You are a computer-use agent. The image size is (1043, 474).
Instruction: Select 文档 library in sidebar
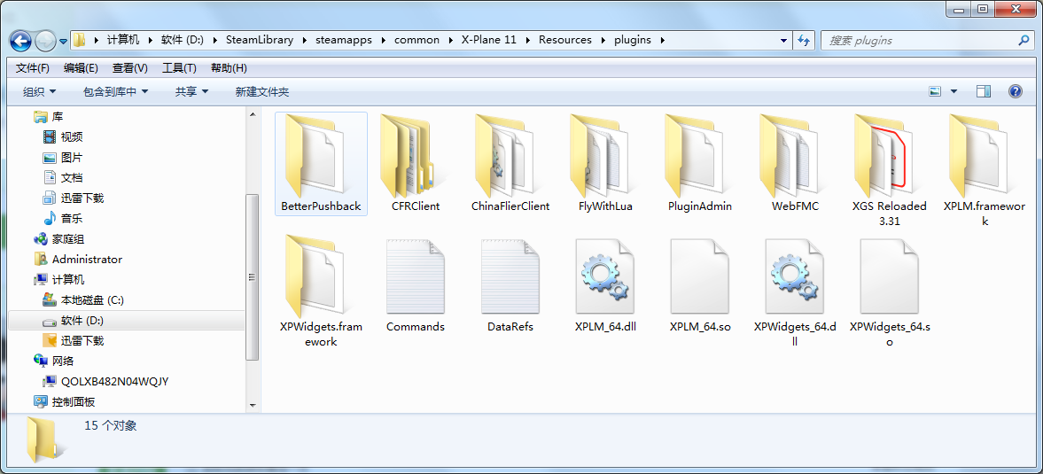pyautogui.click(x=63, y=177)
